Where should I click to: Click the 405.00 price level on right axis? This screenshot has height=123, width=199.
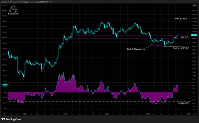coord(194,15)
